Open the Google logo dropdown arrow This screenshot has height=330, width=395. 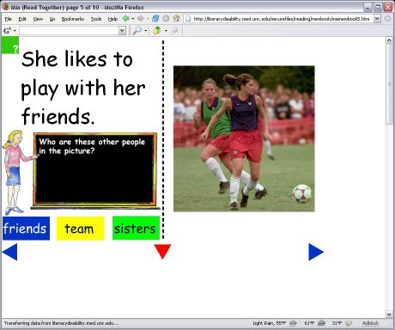(x=15, y=31)
